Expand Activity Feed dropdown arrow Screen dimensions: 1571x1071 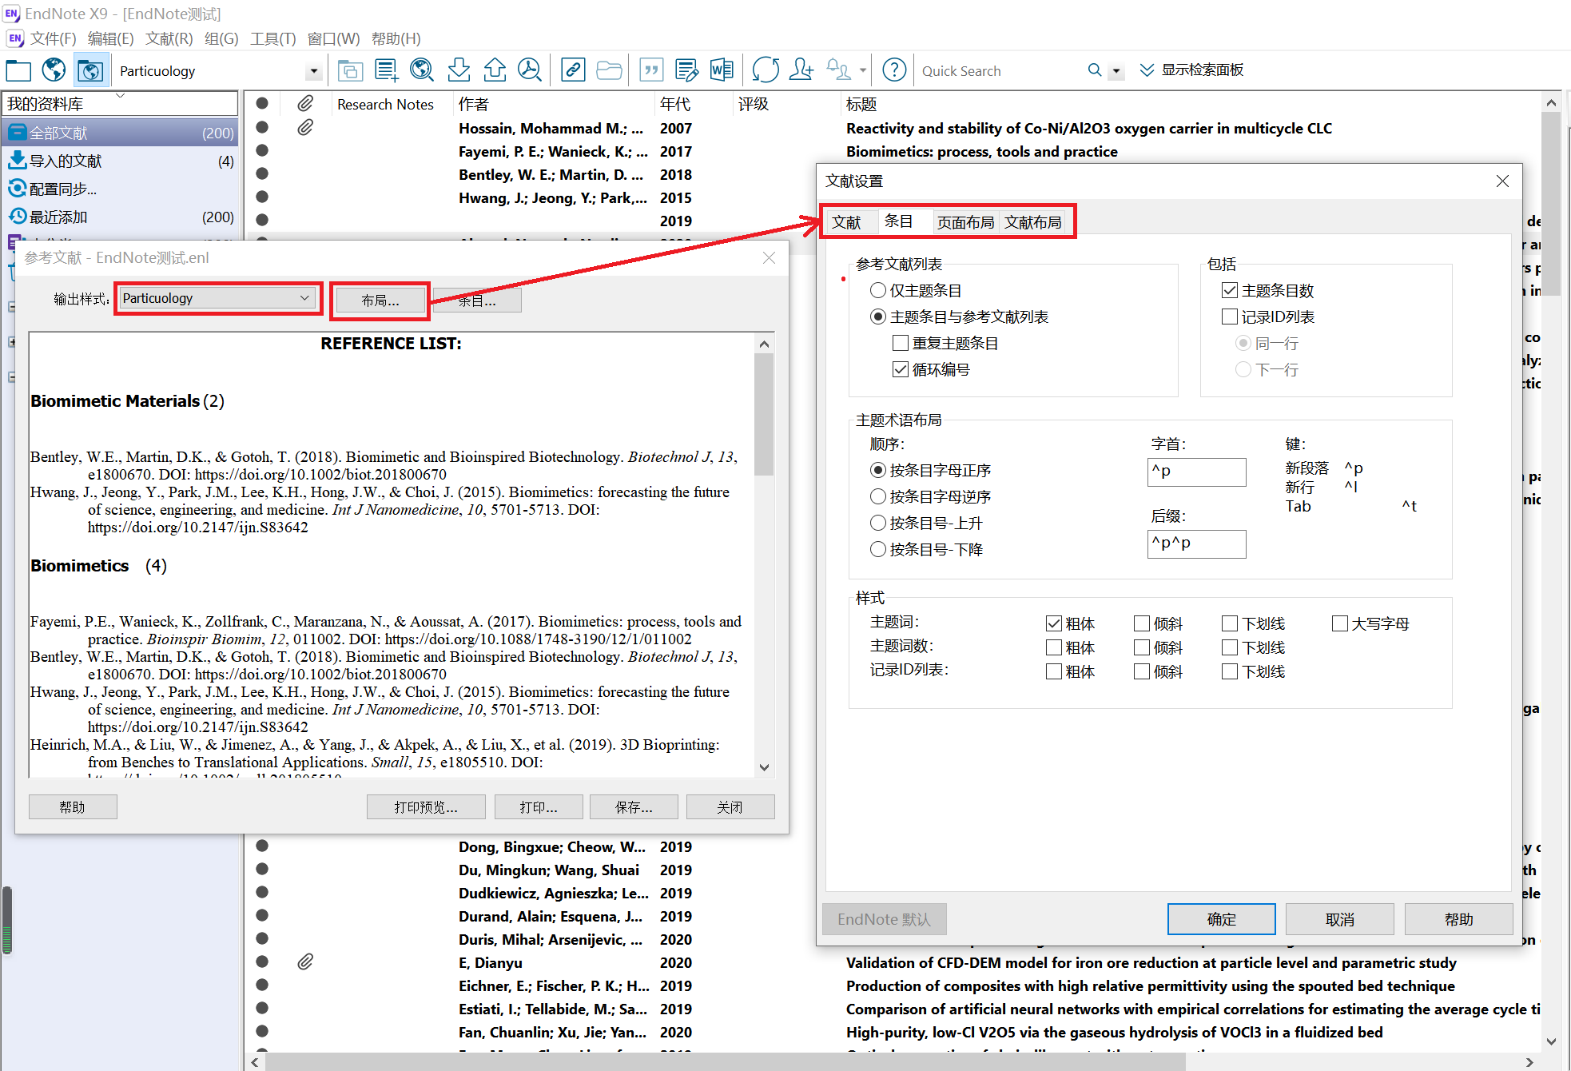click(863, 70)
